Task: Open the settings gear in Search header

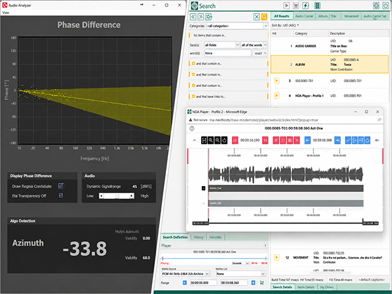Action: pos(376,5)
